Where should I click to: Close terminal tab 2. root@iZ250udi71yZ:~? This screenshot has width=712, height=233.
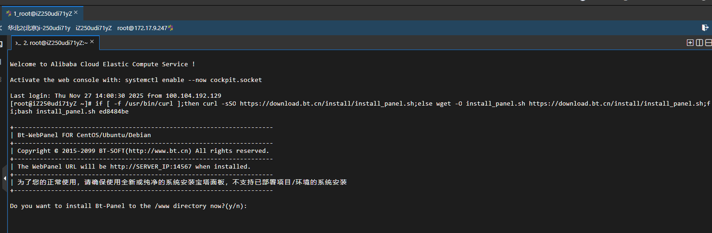point(92,42)
